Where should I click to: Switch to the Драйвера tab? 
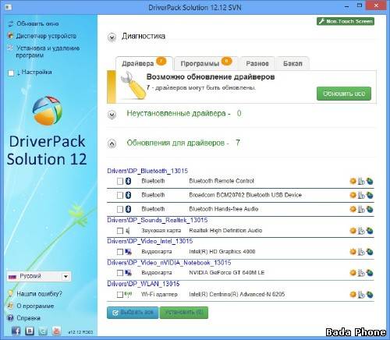(144, 63)
